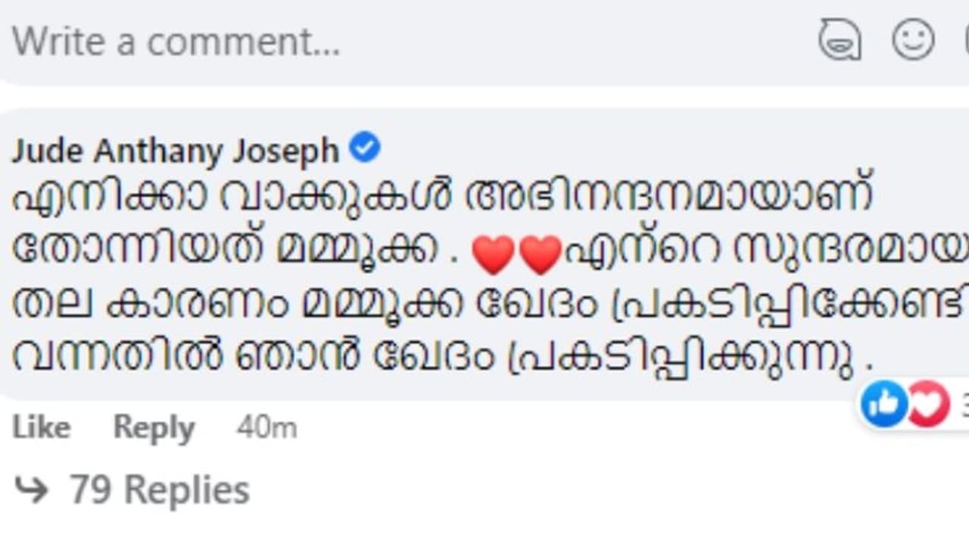Reply to Jude Anthany Joseph's comment
Image resolution: width=969 pixels, height=553 pixels.
coord(154,428)
